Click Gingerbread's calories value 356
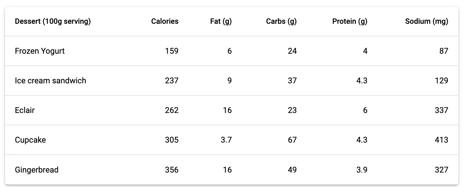This screenshot has height=192, width=467. click(x=172, y=170)
